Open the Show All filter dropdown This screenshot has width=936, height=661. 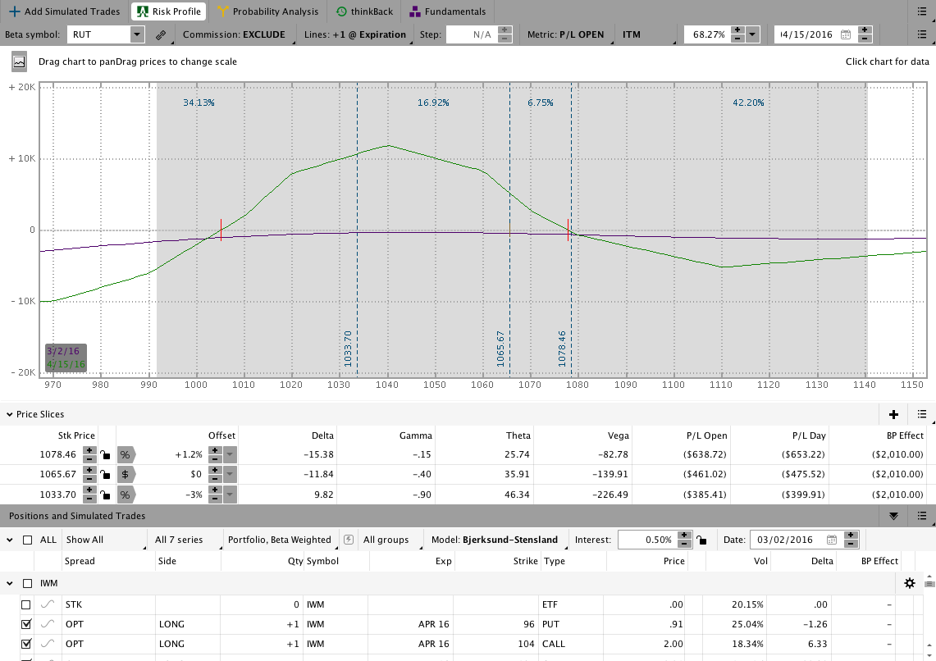pyautogui.click(x=104, y=540)
